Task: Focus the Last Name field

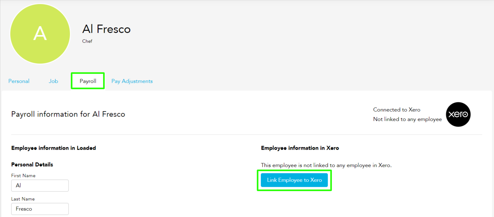Action: pos(40,209)
